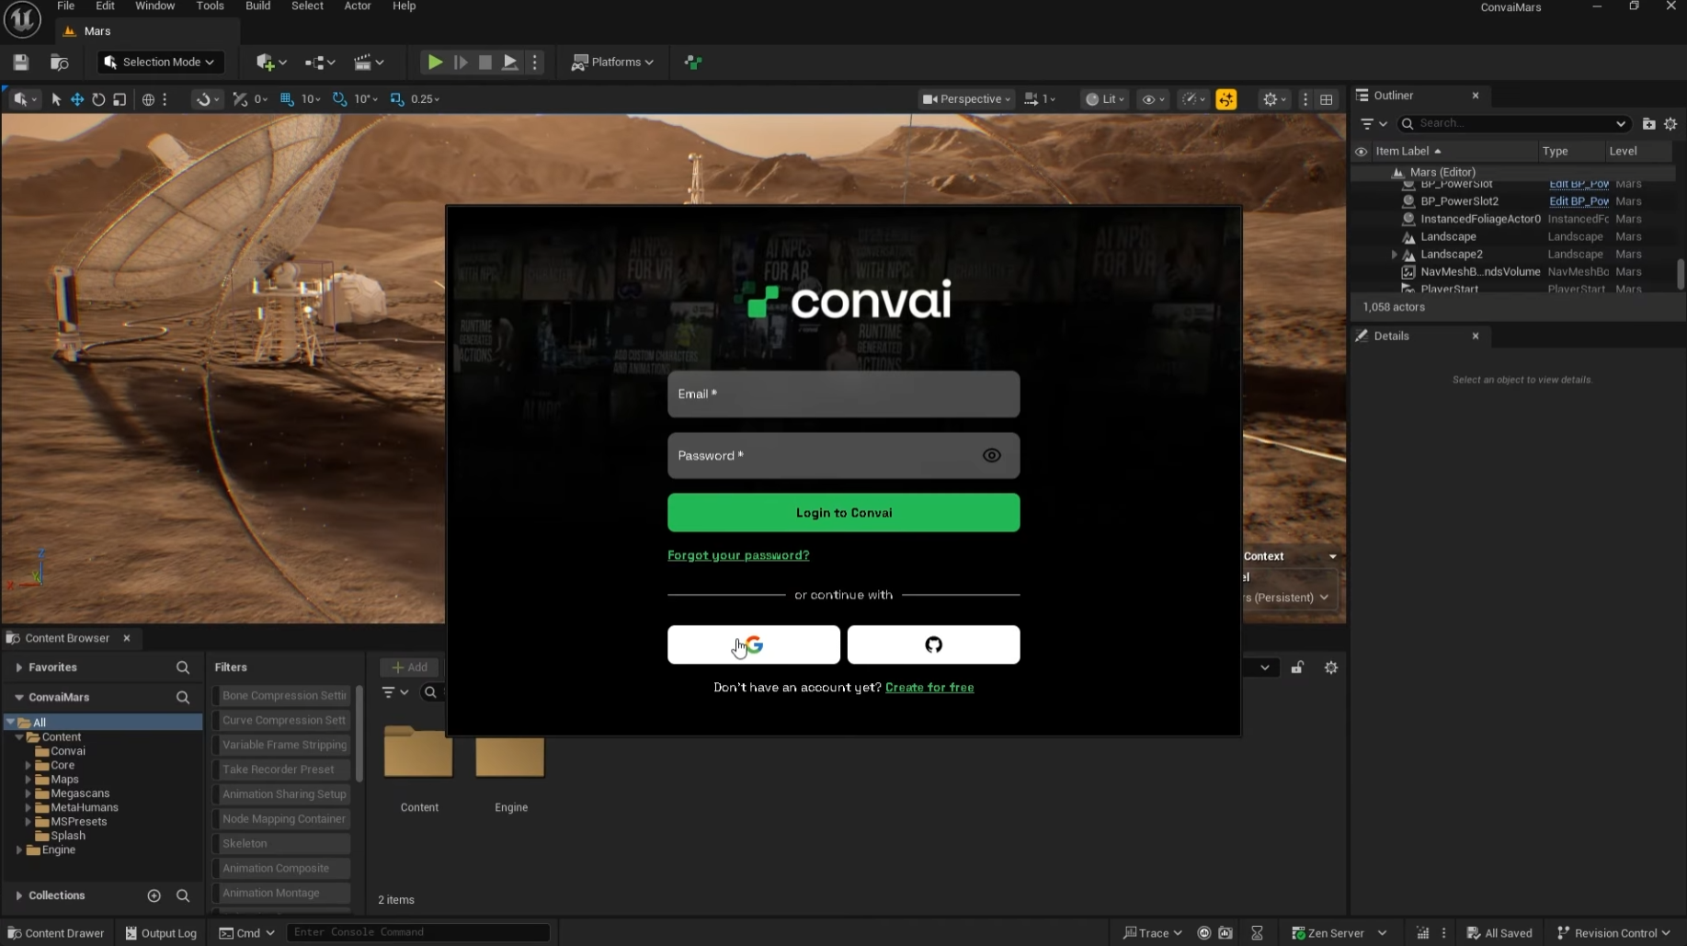Open the Edit BP_Pow link for BP_PowerSlot2
This screenshot has height=946, width=1687.
1579,201
